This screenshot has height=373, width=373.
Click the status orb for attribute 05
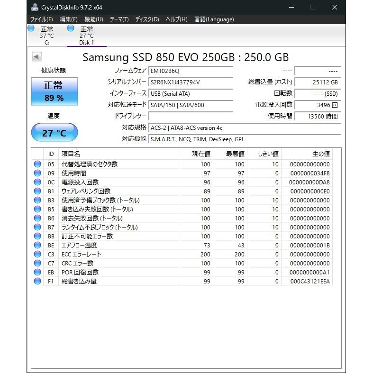pyautogui.click(x=37, y=164)
